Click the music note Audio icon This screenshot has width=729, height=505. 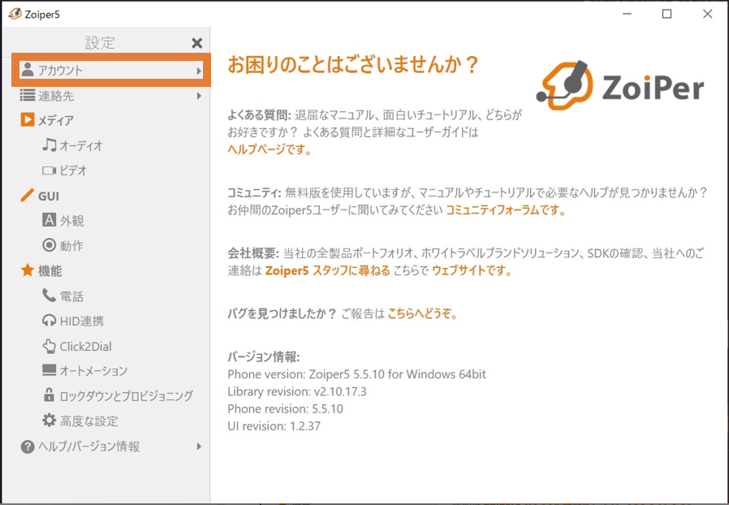[x=50, y=145]
